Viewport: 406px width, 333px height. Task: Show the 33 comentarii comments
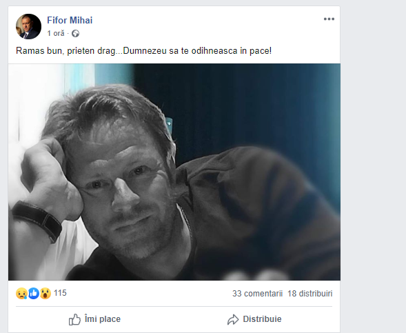point(257,294)
